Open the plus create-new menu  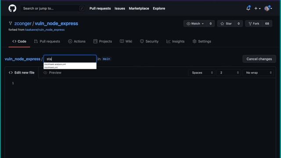(x=257, y=8)
